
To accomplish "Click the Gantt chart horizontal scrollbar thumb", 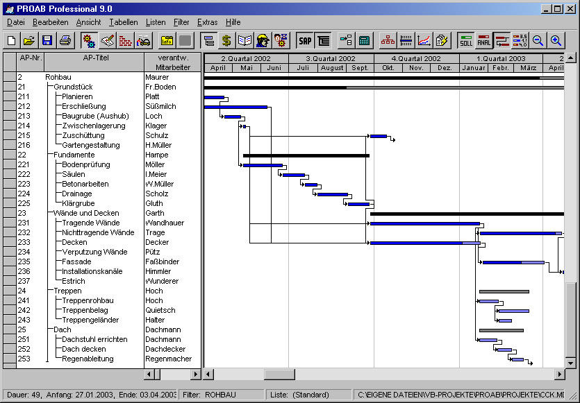I will [x=280, y=375].
